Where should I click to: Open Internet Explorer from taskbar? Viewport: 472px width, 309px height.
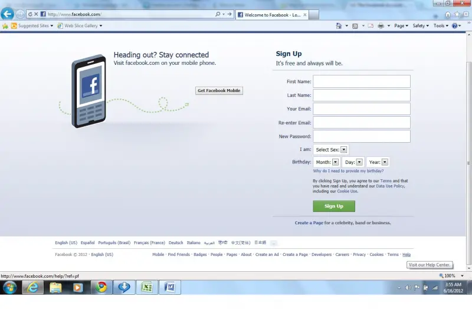pyautogui.click(x=33, y=288)
